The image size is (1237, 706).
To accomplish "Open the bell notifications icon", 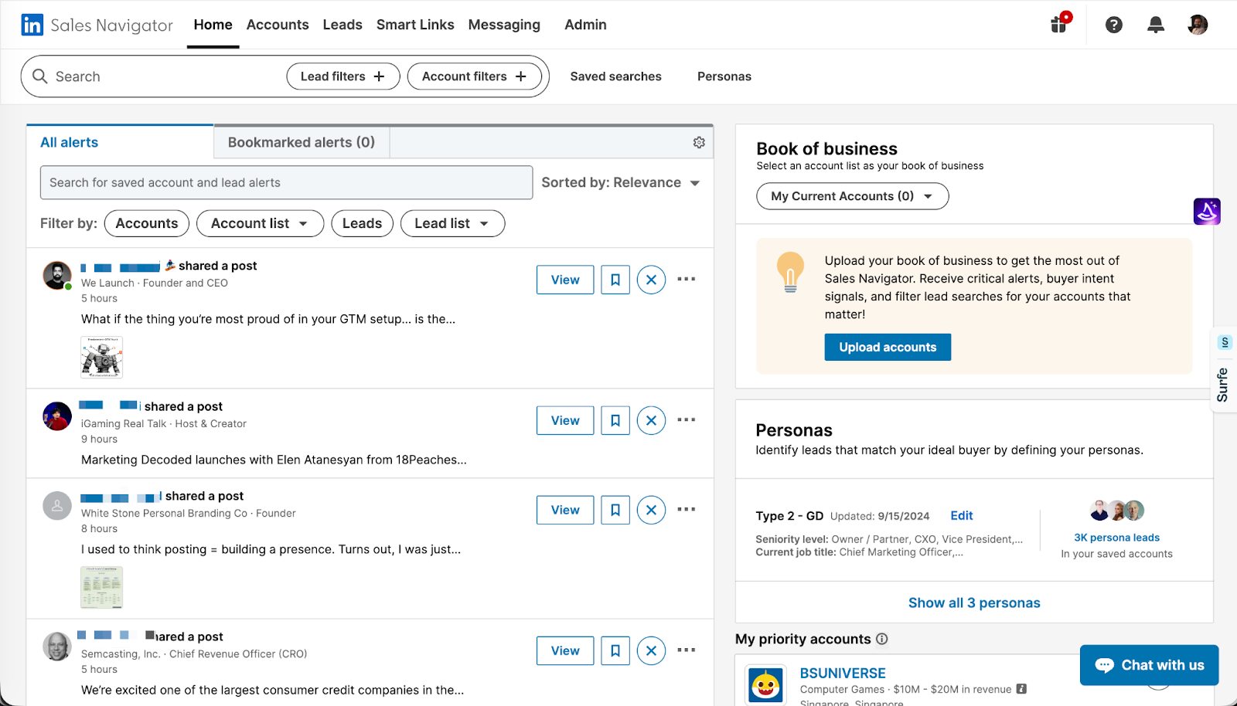I will click(x=1155, y=25).
